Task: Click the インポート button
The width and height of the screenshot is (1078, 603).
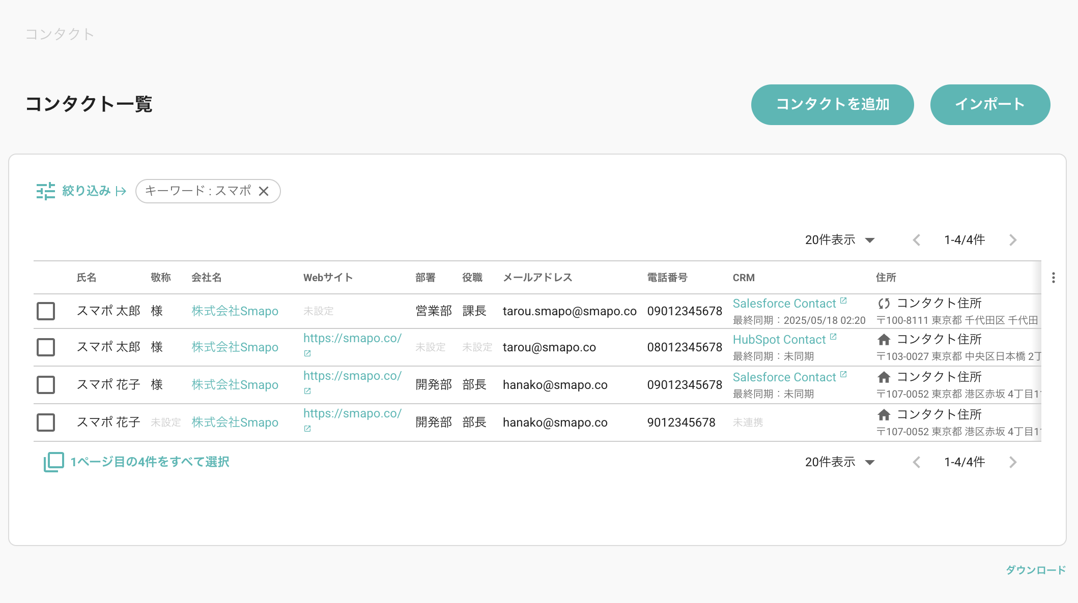Action: pyautogui.click(x=990, y=105)
